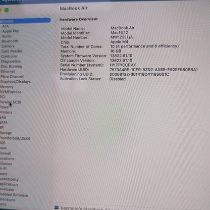Screen dimensions: 210x210
Task: Open the Apple Pay section
Action: click(11, 31)
